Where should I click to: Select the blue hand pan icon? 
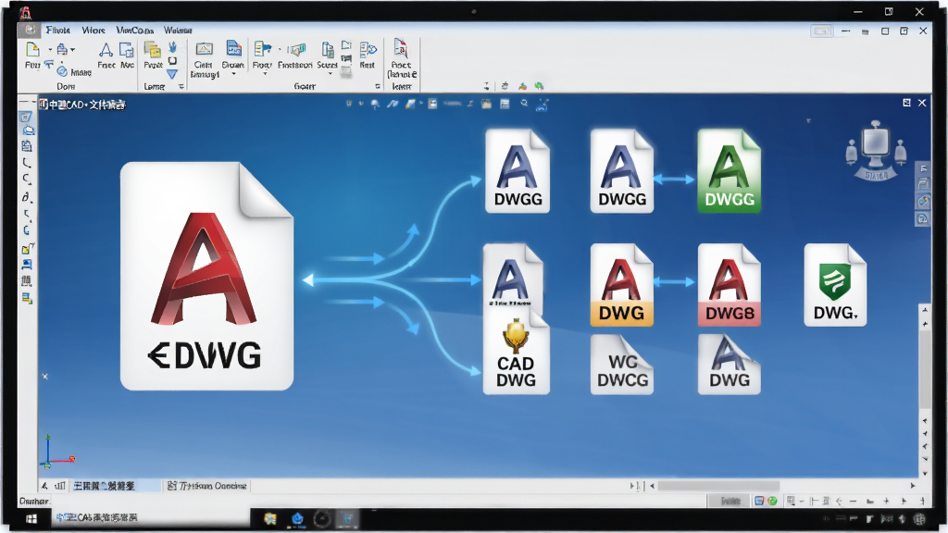point(172,47)
